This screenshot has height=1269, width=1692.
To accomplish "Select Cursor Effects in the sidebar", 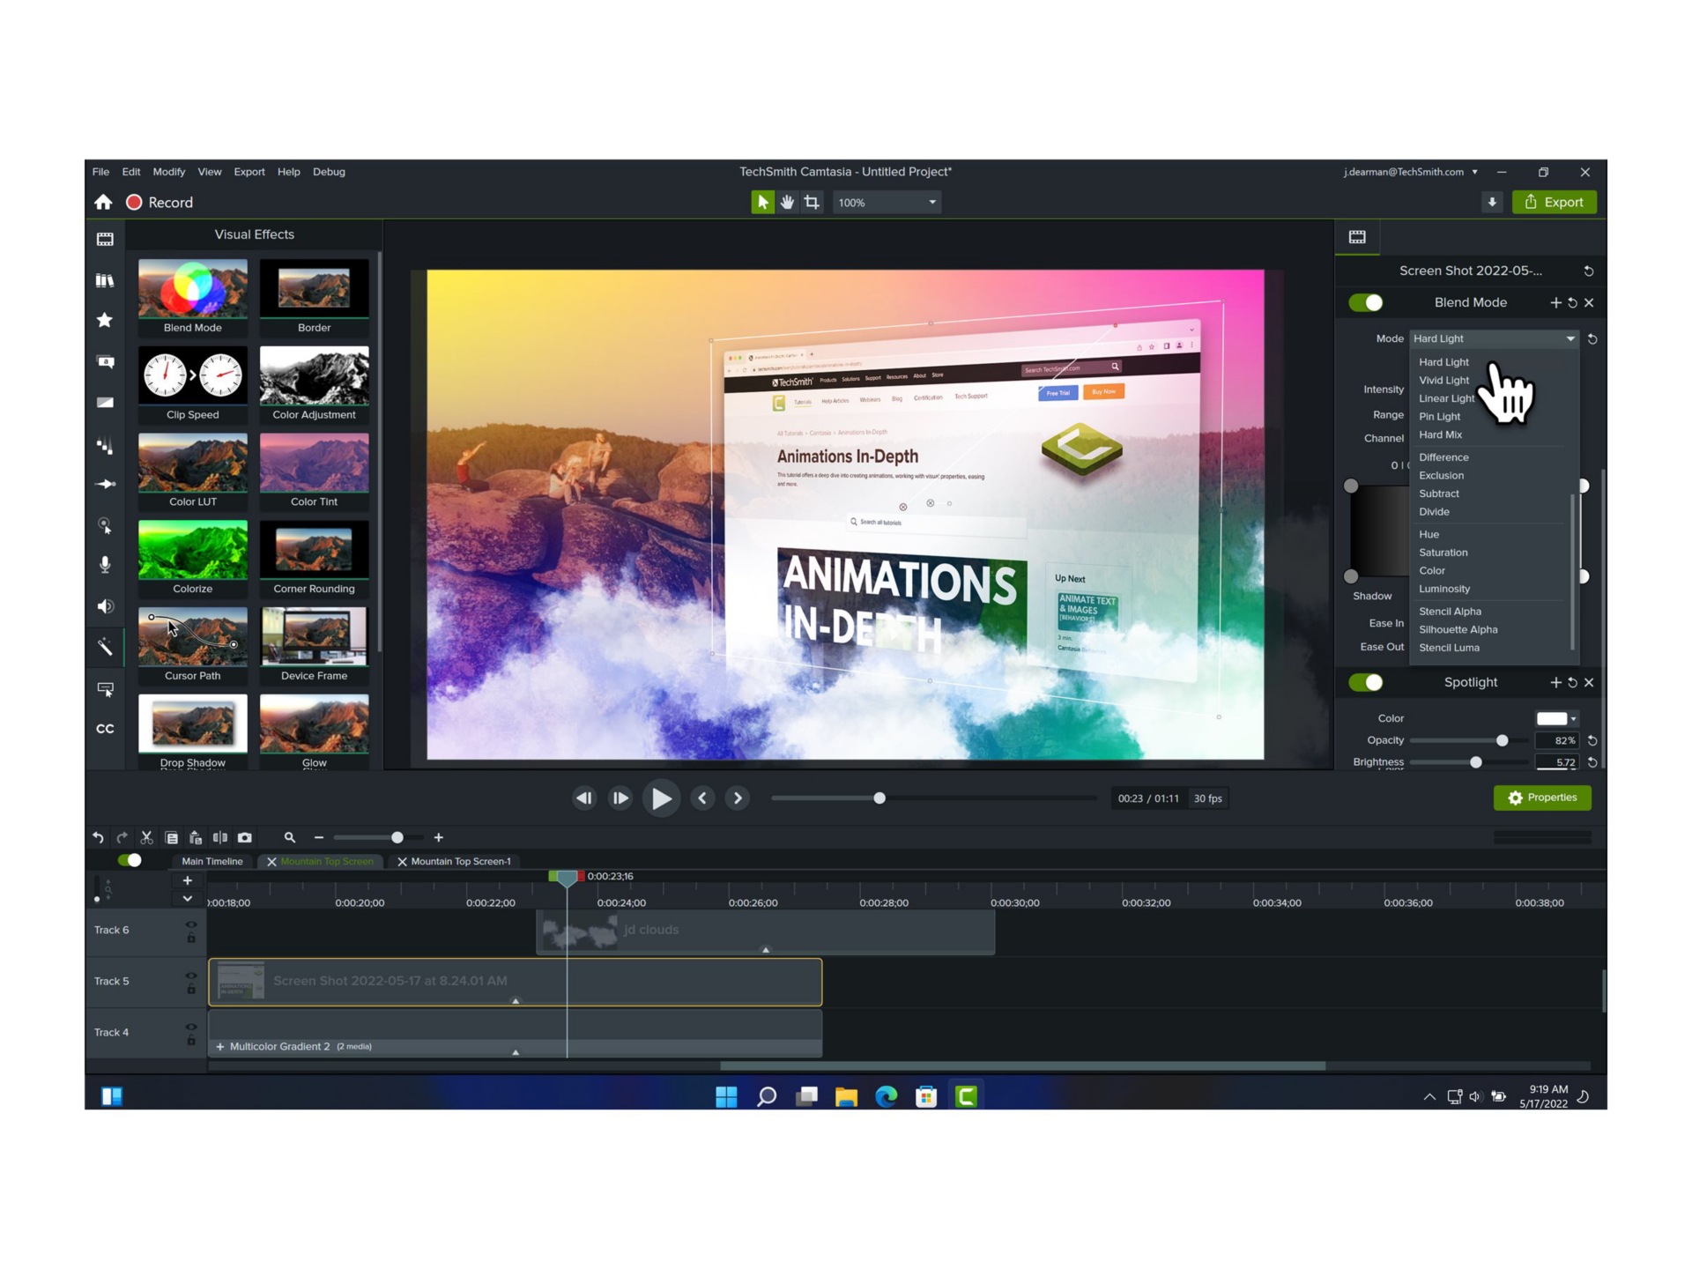I will [x=105, y=526].
